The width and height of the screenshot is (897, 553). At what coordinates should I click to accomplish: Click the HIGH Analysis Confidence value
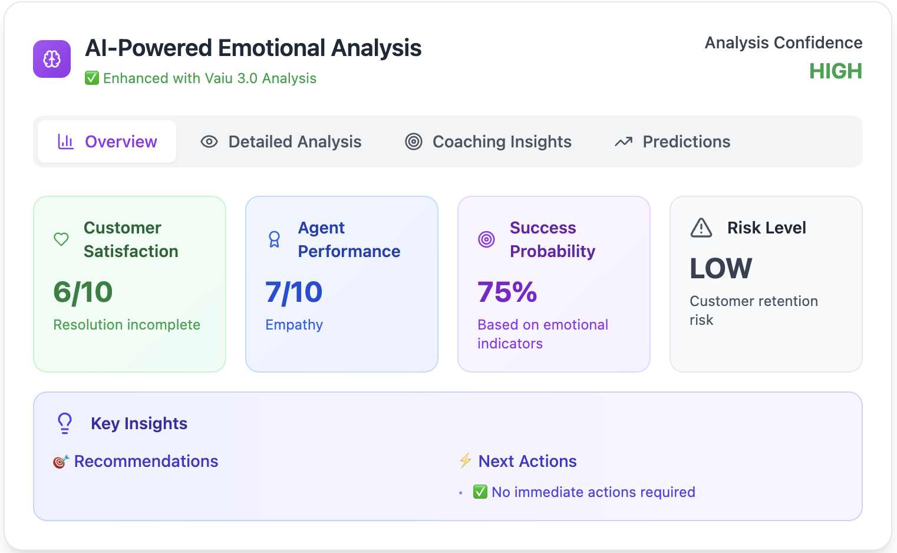tap(835, 71)
